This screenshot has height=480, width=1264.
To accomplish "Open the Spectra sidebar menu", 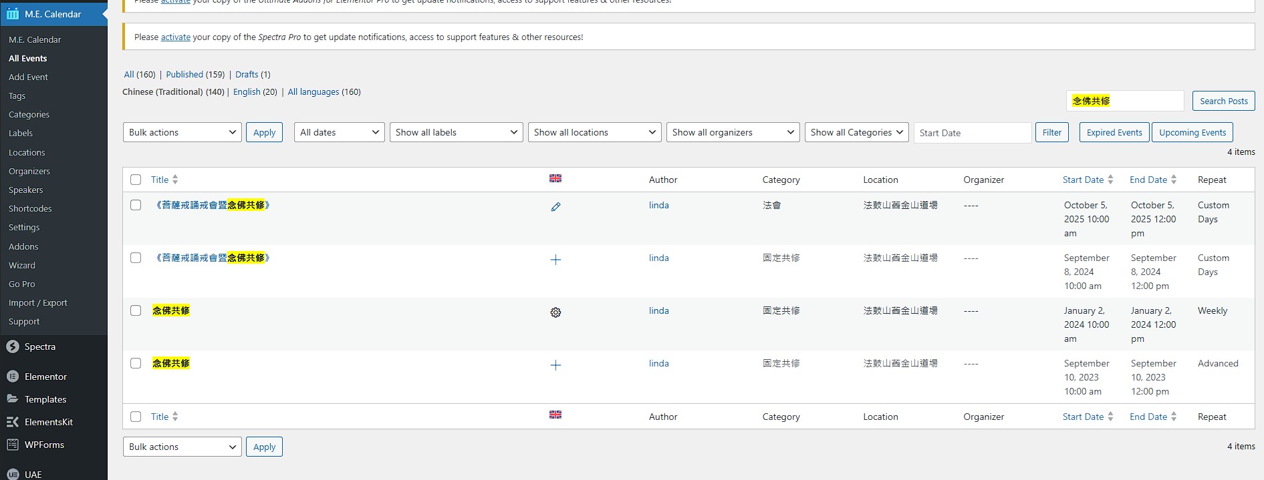I will (x=40, y=346).
